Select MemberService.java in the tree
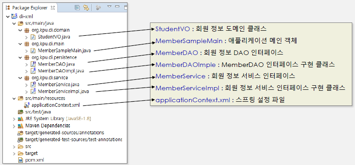 pos(59,85)
